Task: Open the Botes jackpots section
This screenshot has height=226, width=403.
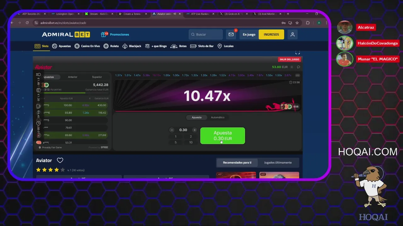Action: [179, 46]
